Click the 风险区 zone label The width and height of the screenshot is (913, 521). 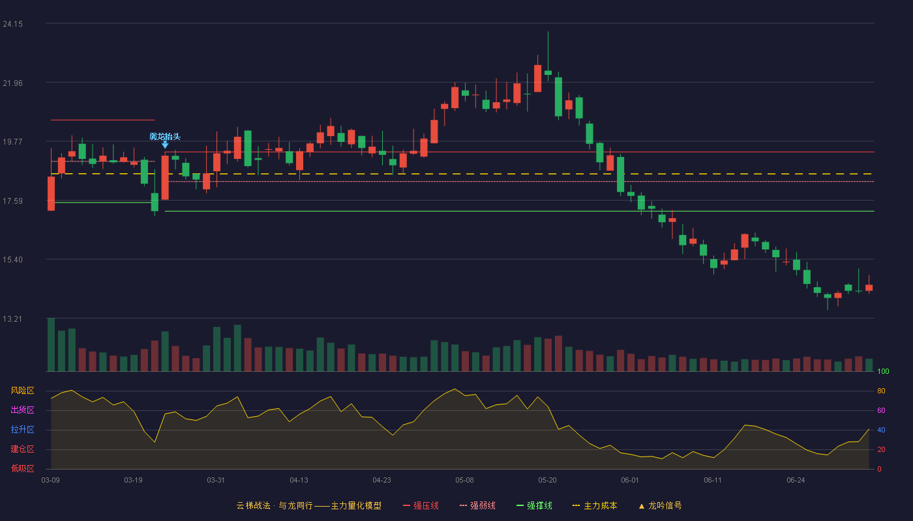click(x=22, y=391)
